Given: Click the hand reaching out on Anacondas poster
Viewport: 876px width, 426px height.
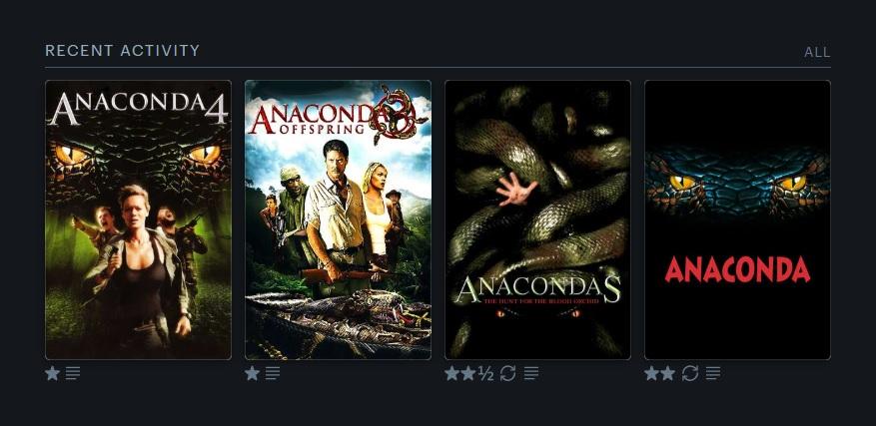Looking at the screenshot, I should tap(516, 189).
